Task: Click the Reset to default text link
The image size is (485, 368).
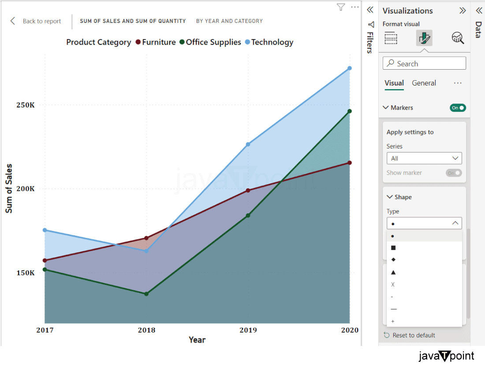Action: [414, 335]
